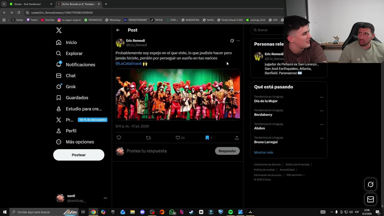This screenshot has width=384, height=216.
Task: Go to Inicio home feed
Action: [x=67, y=43]
